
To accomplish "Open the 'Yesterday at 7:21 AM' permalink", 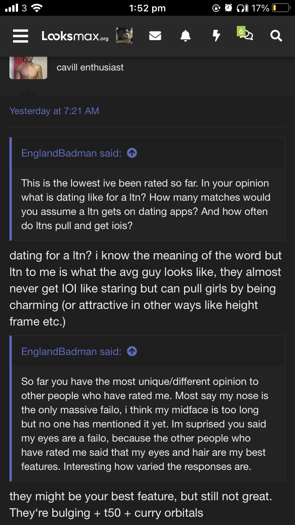I will click(x=54, y=111).
